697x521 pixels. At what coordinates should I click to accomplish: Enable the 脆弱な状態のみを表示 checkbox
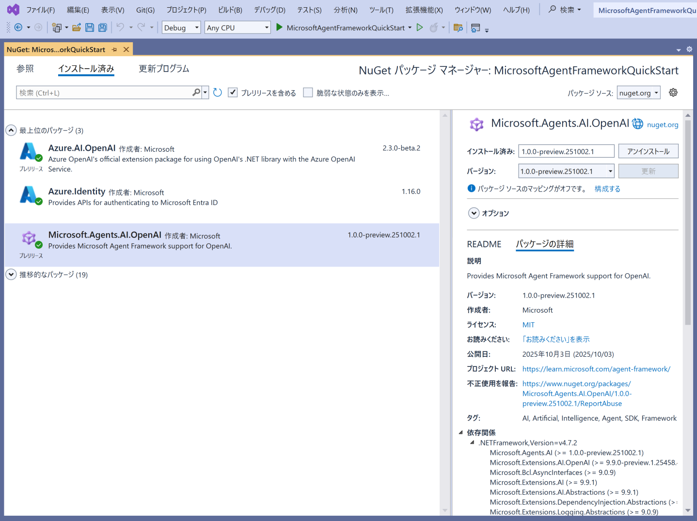308,93
